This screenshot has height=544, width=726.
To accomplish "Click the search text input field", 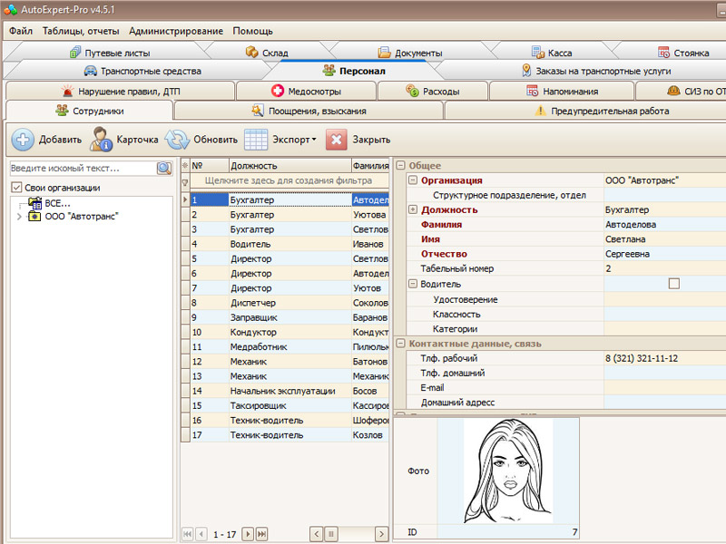I will (x=83, y=169).
